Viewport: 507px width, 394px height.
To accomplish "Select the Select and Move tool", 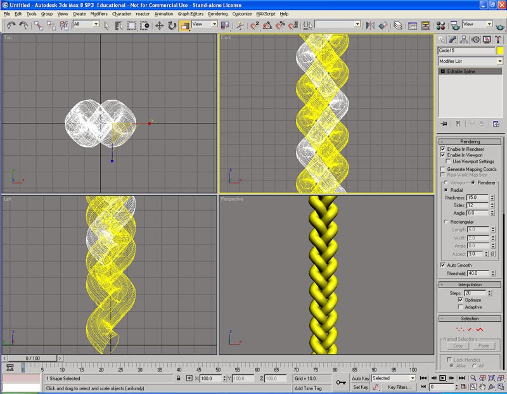I will [160, 25].
